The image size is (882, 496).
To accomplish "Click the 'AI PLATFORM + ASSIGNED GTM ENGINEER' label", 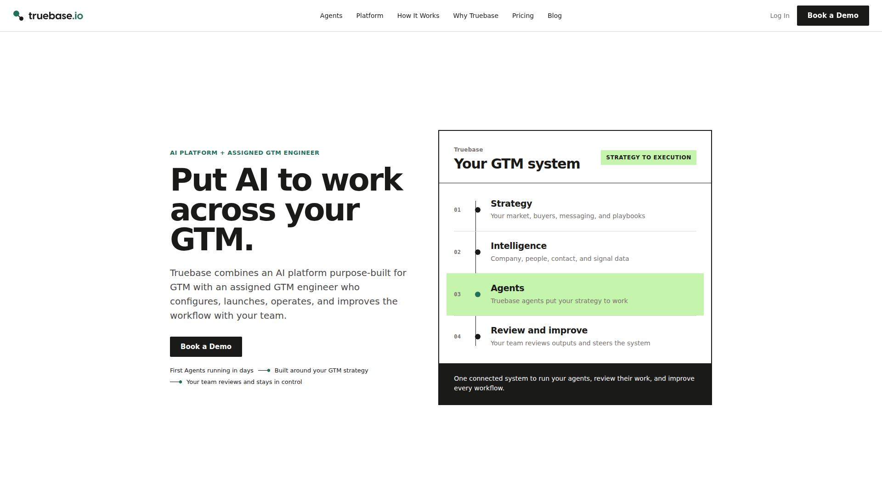I will 244,153.
